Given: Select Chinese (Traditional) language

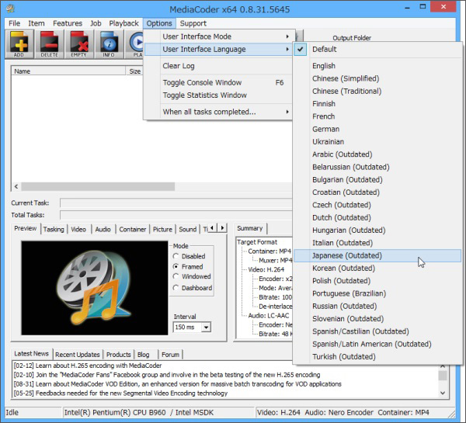Looking at the screenshot, I should [377, 91].
